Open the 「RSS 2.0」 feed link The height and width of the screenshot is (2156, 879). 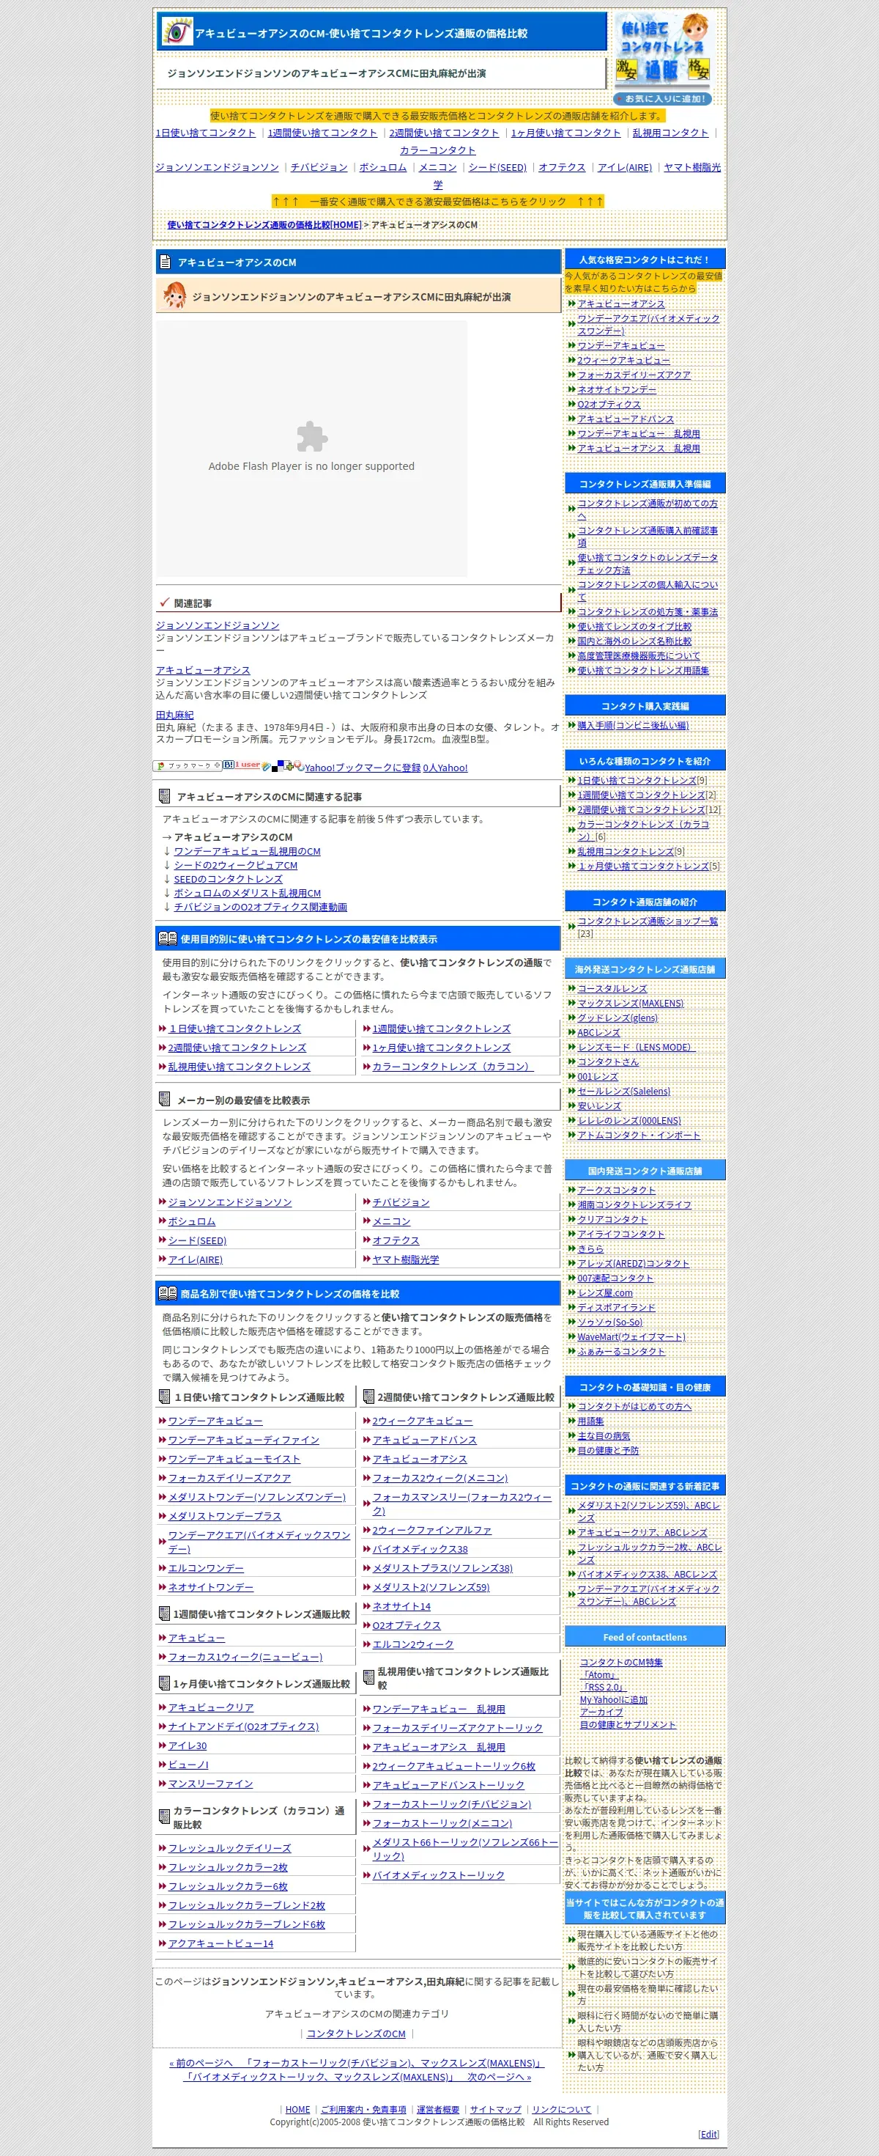point(603,1688)
